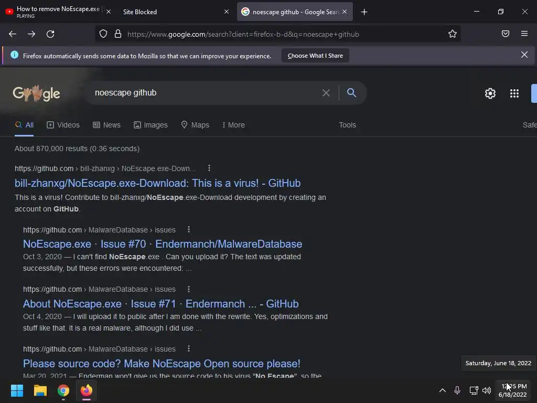This screenshot has height=403, width=537.
Task: Open bill-zhanxg/NoEscape.exe-Download GitHub result
Action: pyautogui.click(x=157, y=183)
